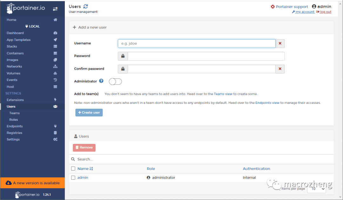Screen dimensions: 343x200
Task: Click the Events history icon
Action: [x=55, y=80]
